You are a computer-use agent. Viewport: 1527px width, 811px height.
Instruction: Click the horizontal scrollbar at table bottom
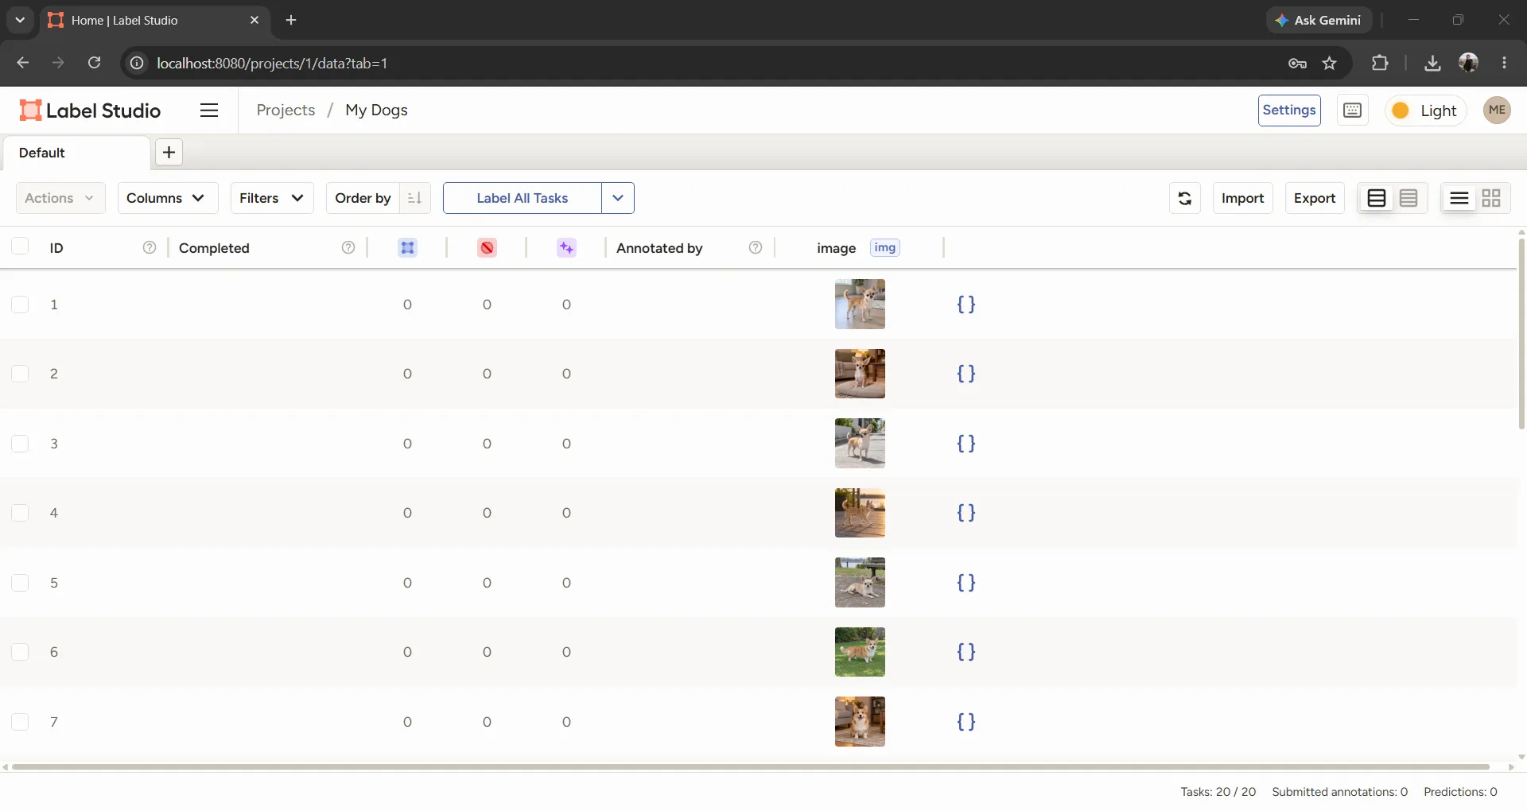pyautogui.click(x=751, y=767)
